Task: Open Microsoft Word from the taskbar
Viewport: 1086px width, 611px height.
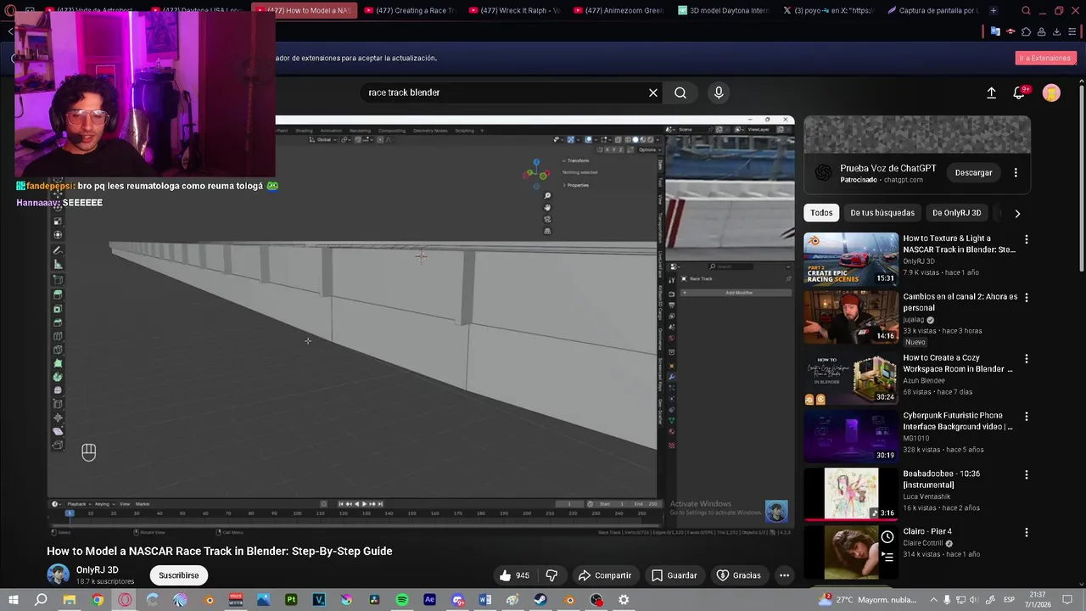Action: (x=484, y=600)
